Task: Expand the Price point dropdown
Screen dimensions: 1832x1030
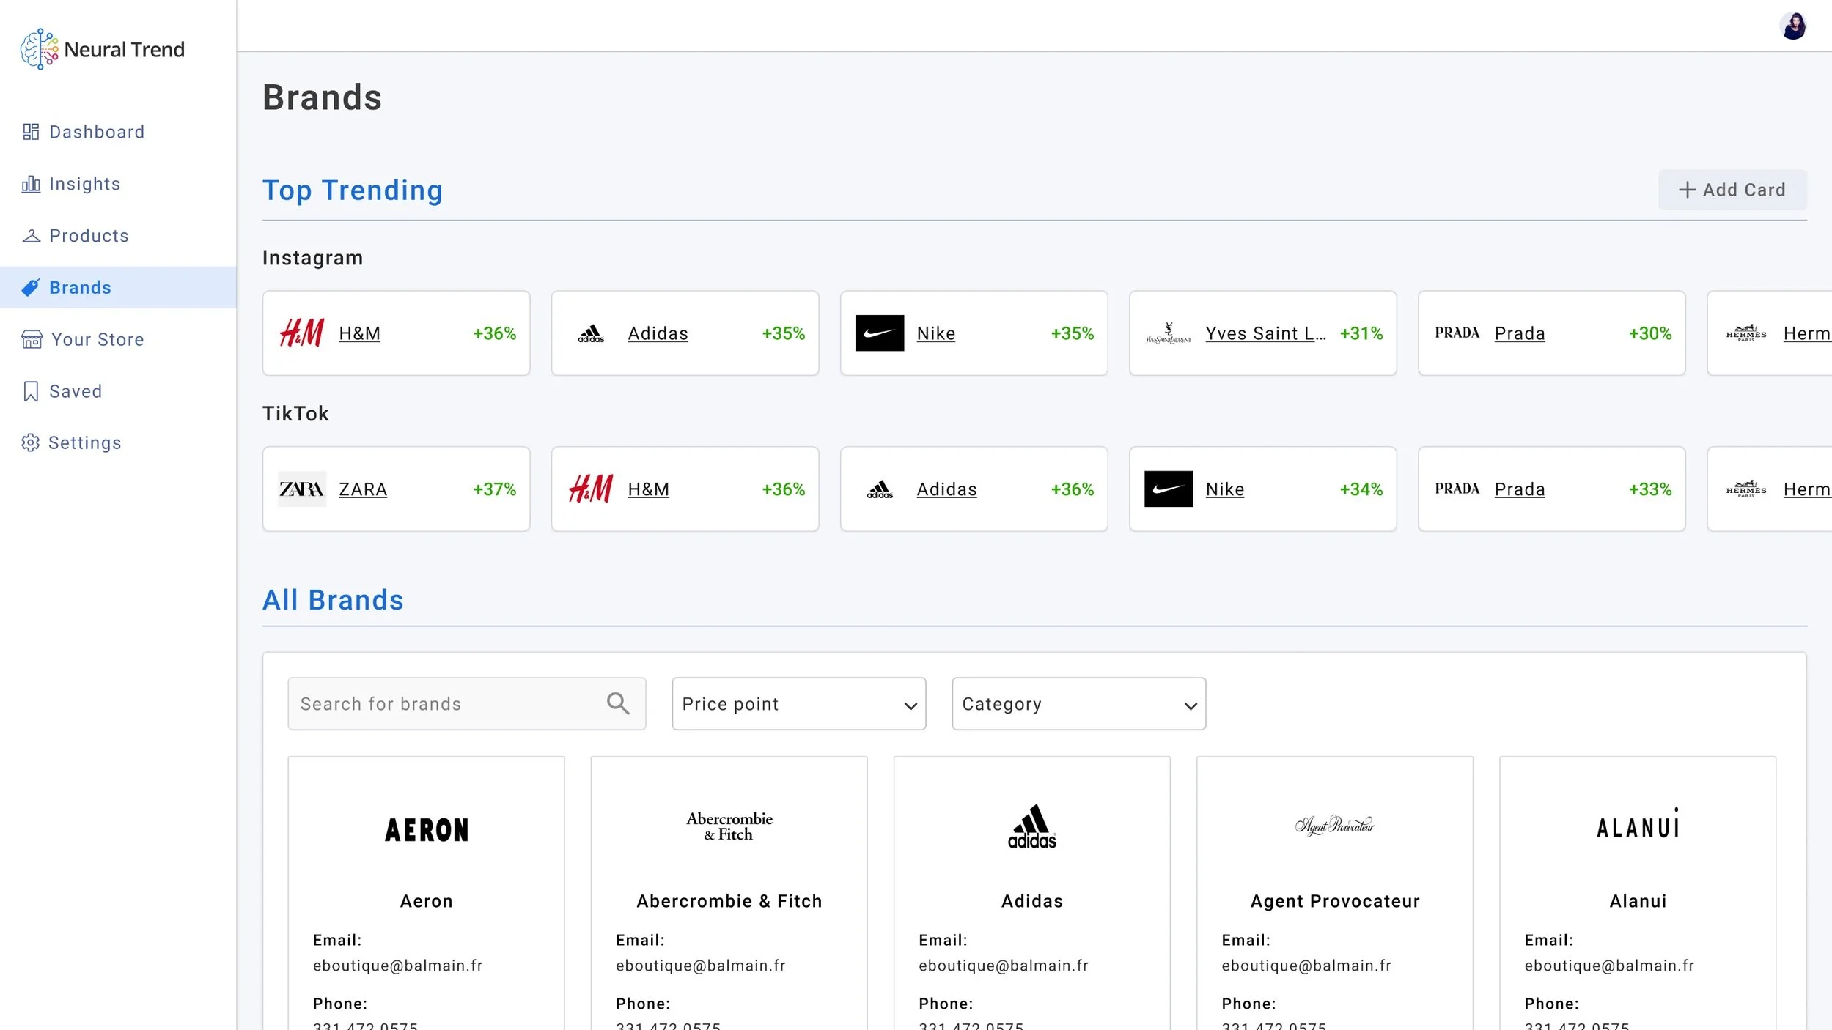Action: [x=798, y=703]
